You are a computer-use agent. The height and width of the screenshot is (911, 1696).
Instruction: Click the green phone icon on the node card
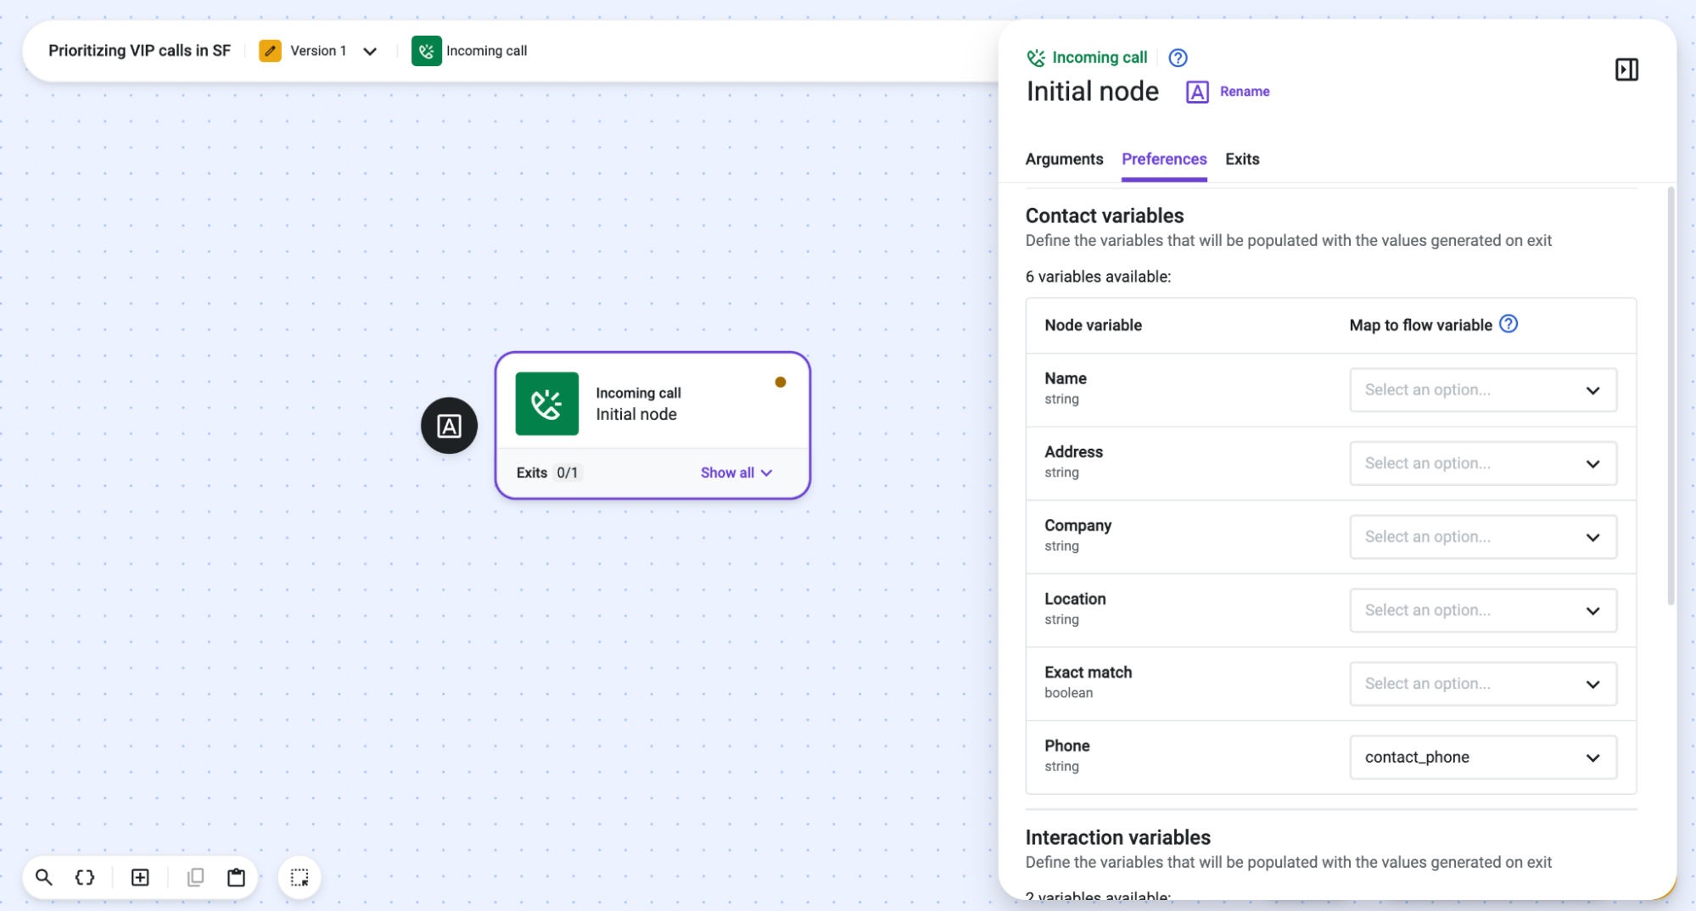click(547, 404)
